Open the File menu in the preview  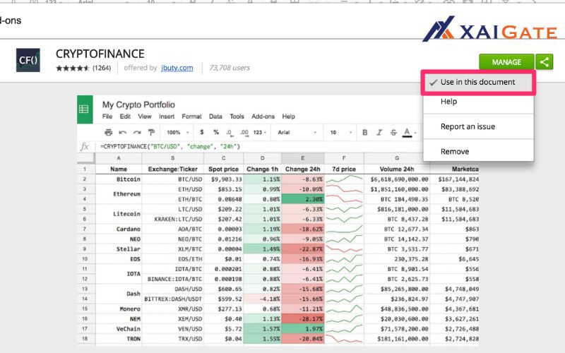pos(107,116)
